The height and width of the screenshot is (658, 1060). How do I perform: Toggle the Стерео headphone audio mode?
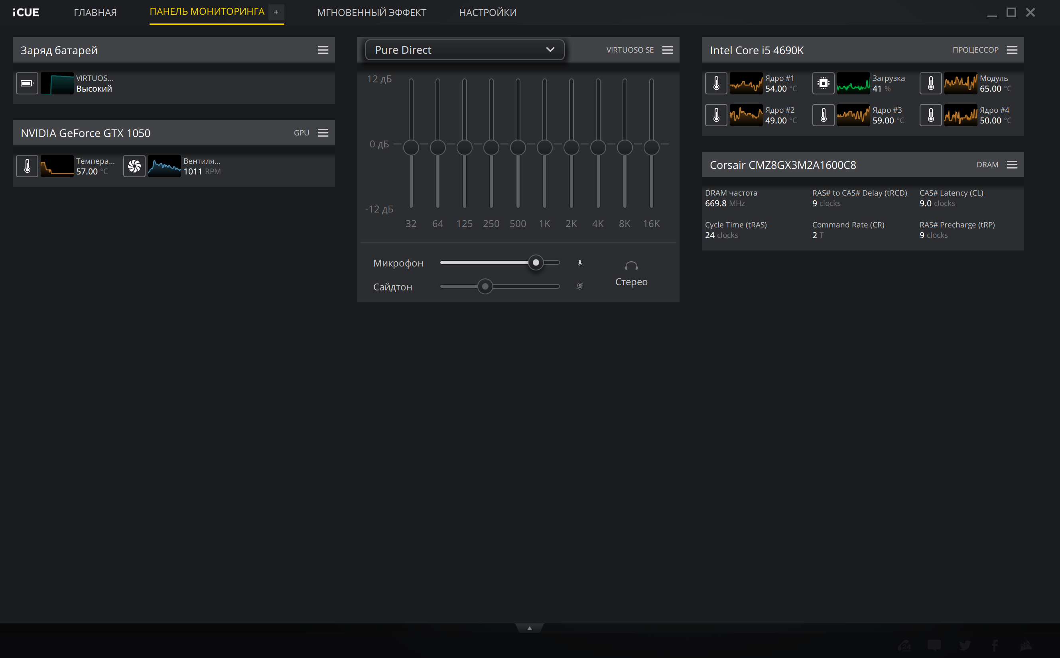click(631, 274)
